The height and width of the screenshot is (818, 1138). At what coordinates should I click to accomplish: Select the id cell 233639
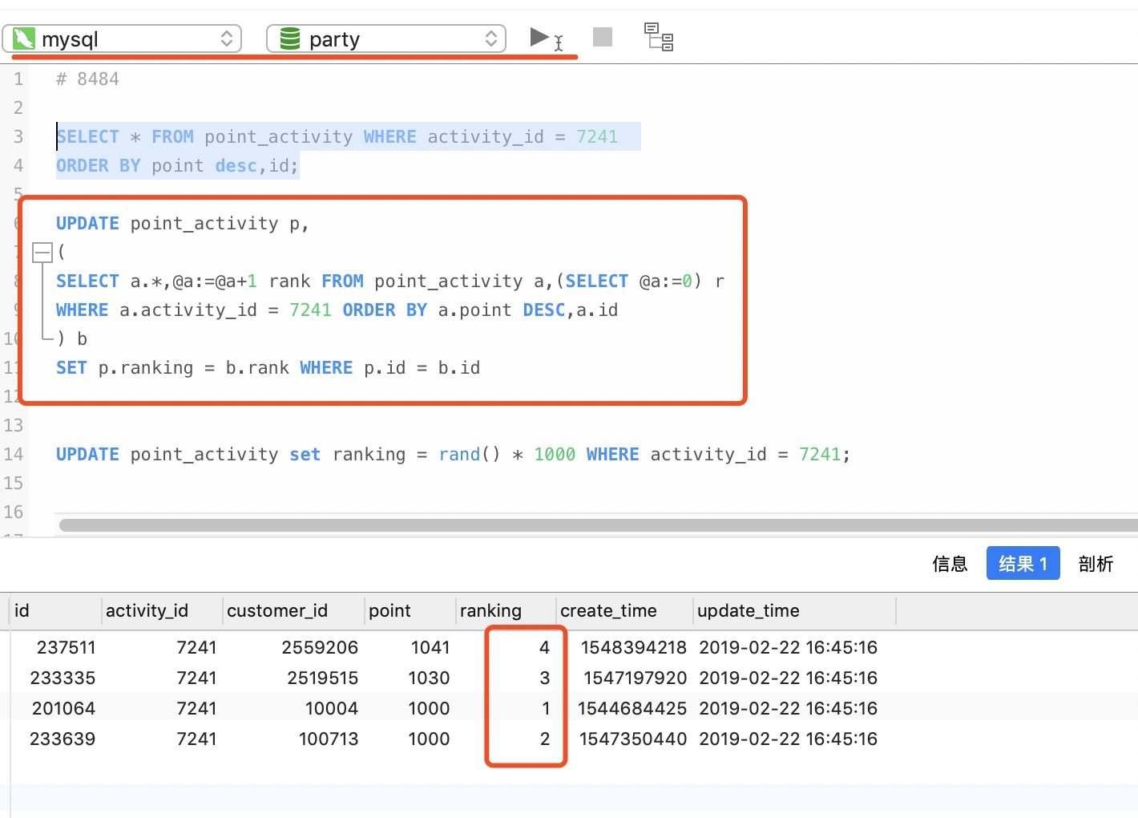click(x=63, y=739)
